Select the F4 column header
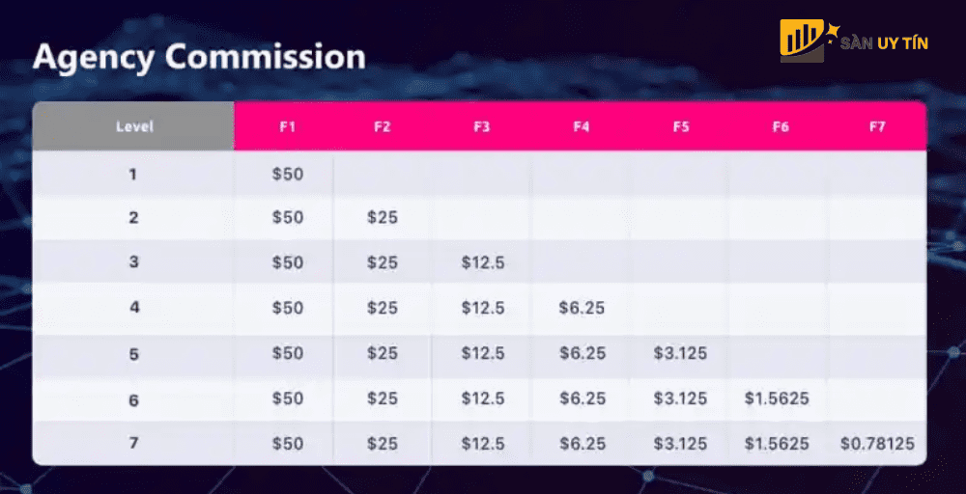 [582, 126]
